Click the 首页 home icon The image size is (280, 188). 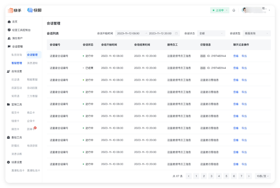tap(9, 21)
